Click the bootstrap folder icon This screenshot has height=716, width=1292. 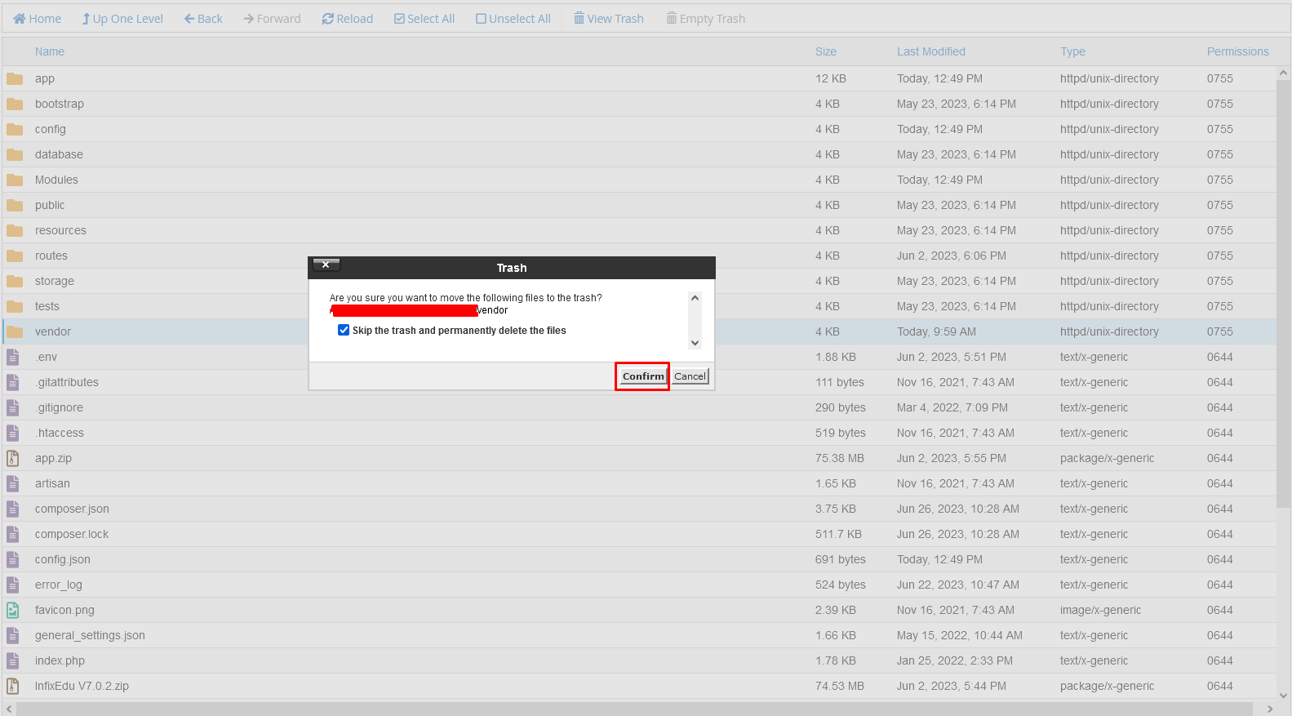(15, 104)
